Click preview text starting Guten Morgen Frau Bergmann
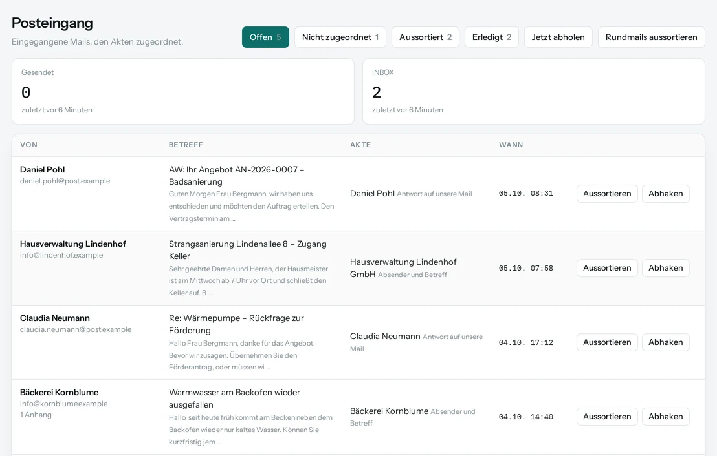717x456 pixels. (251, 206)
